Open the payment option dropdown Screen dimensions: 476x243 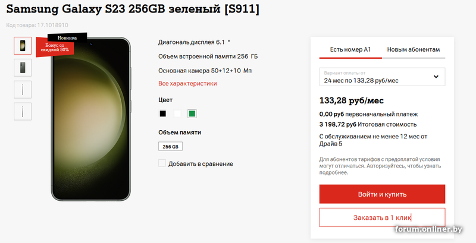click(382, 77)
